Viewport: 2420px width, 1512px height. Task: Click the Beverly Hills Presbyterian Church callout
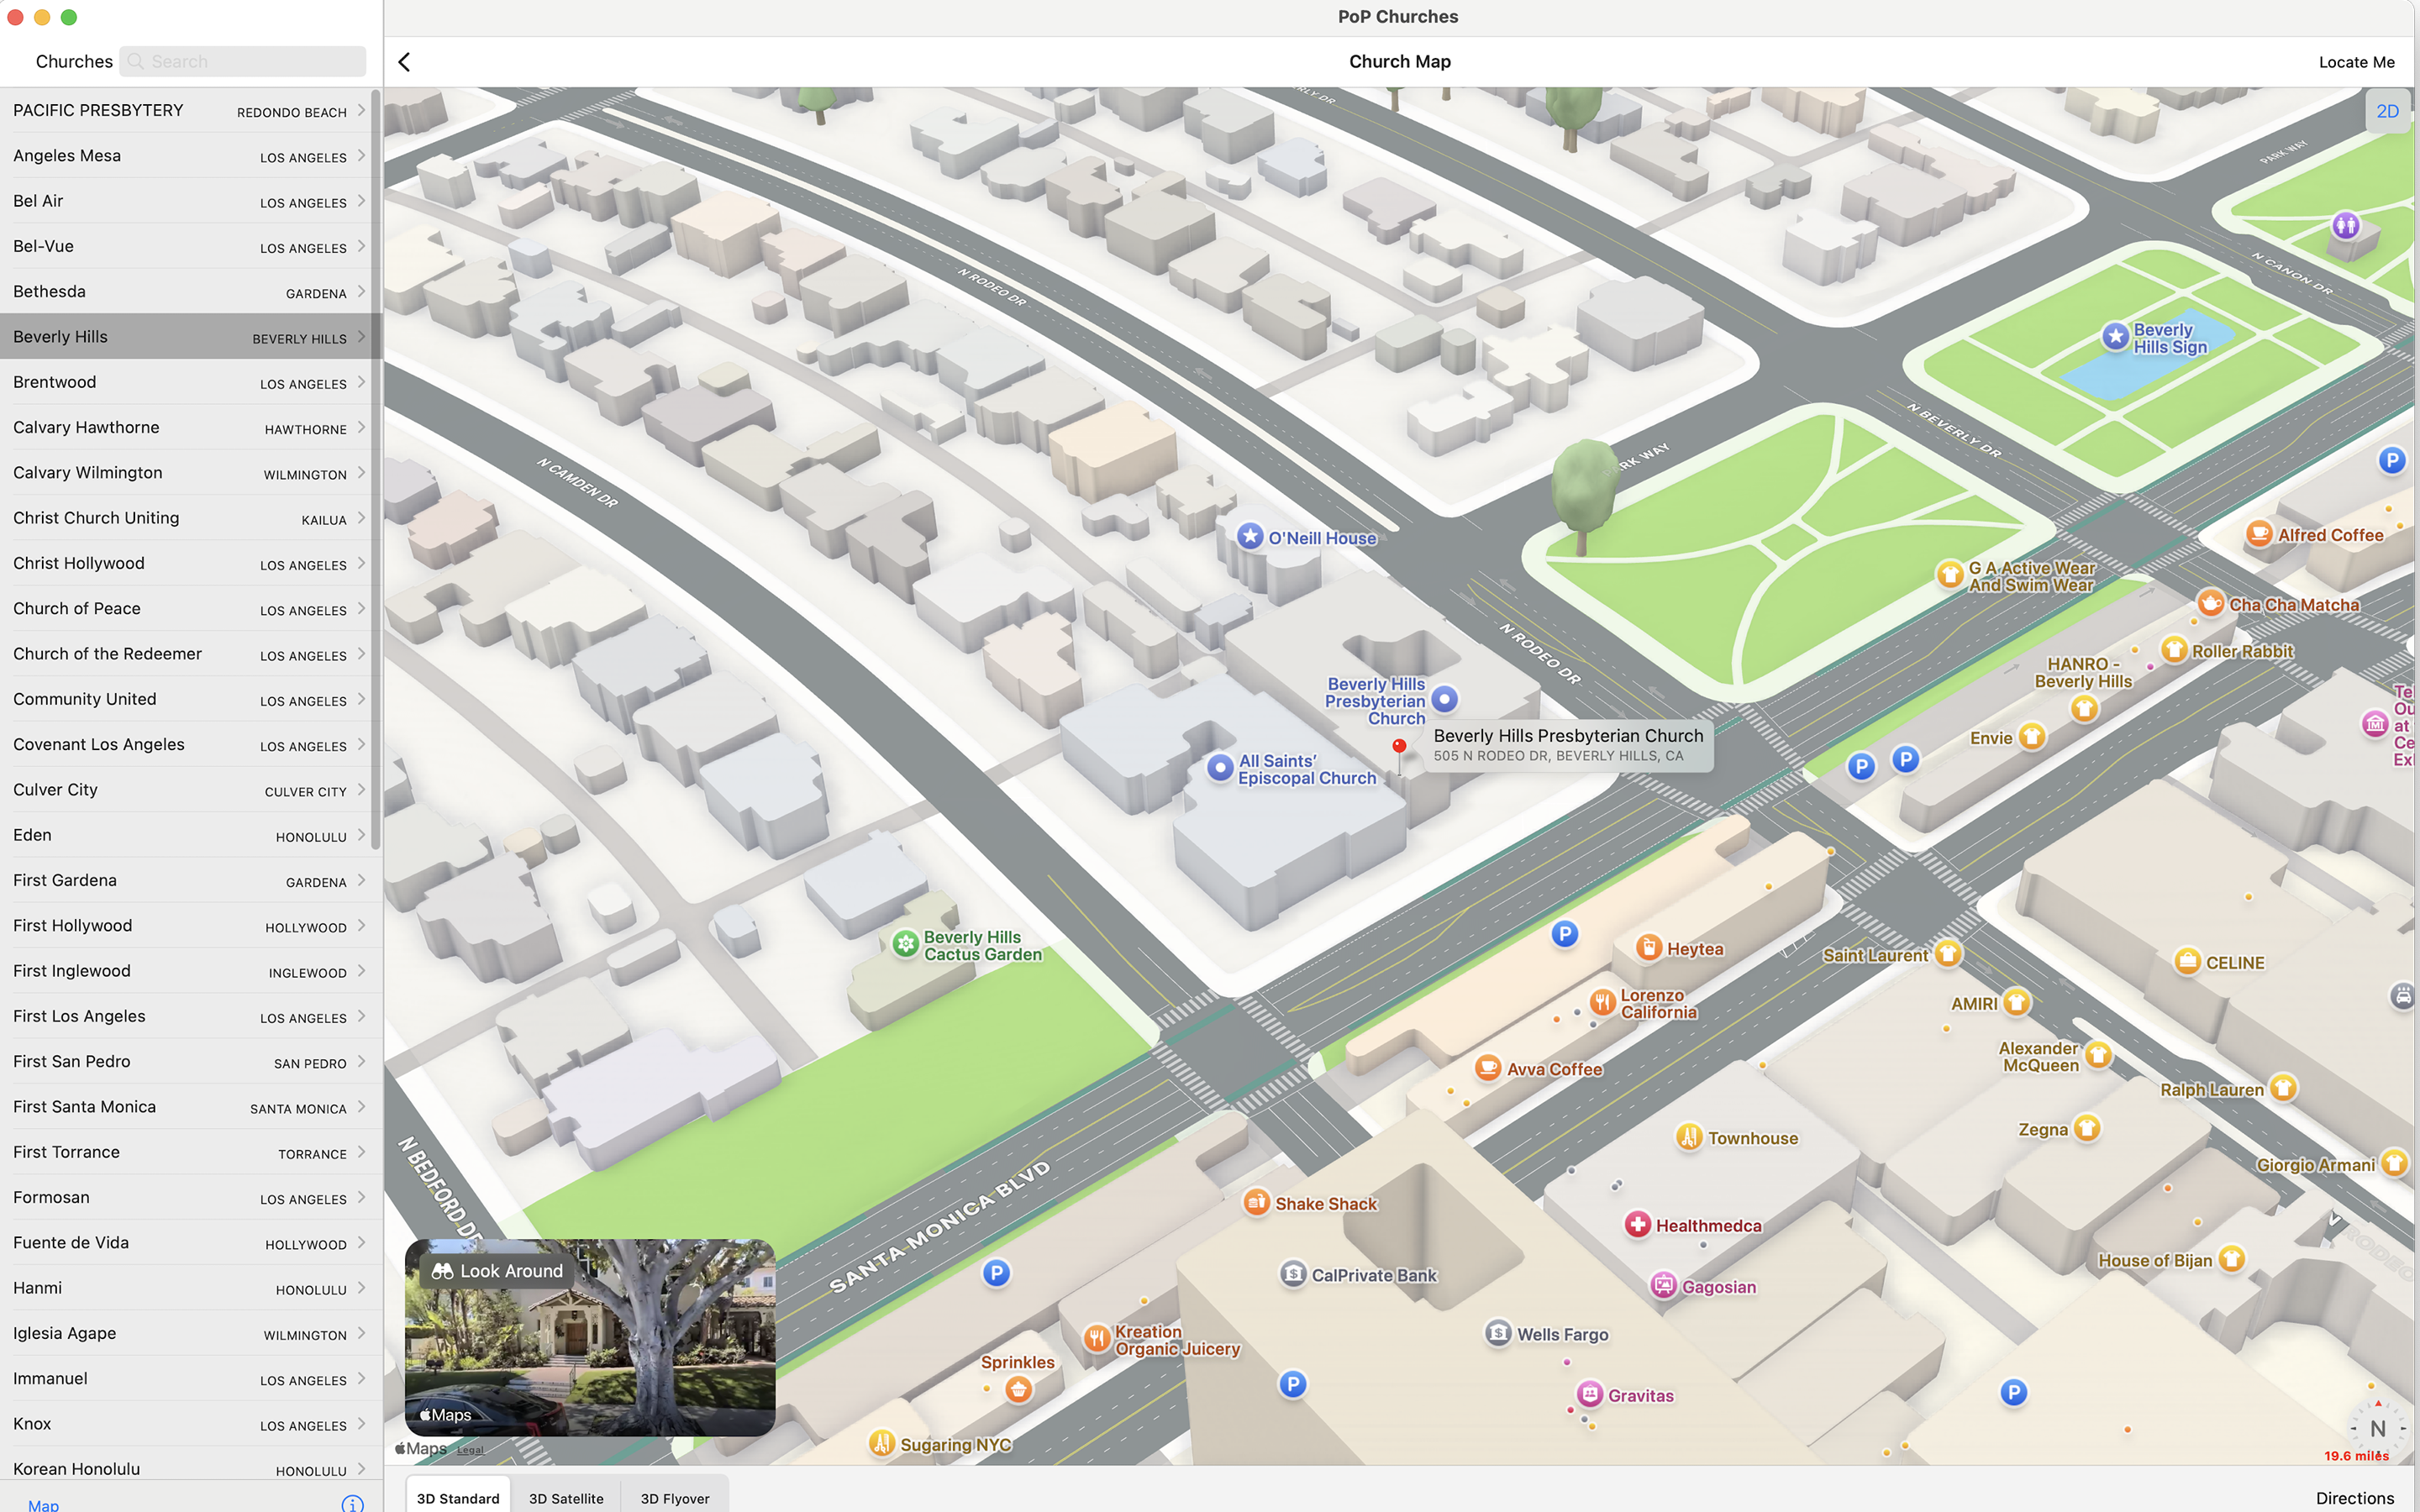[1568, 745]
